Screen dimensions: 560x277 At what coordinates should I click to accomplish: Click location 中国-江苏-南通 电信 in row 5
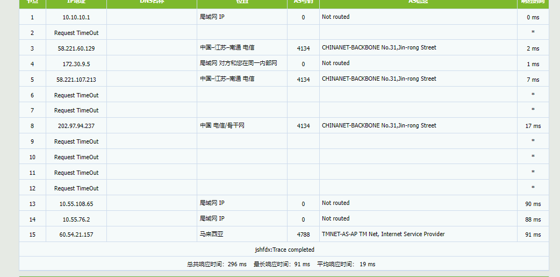[227, 79]
